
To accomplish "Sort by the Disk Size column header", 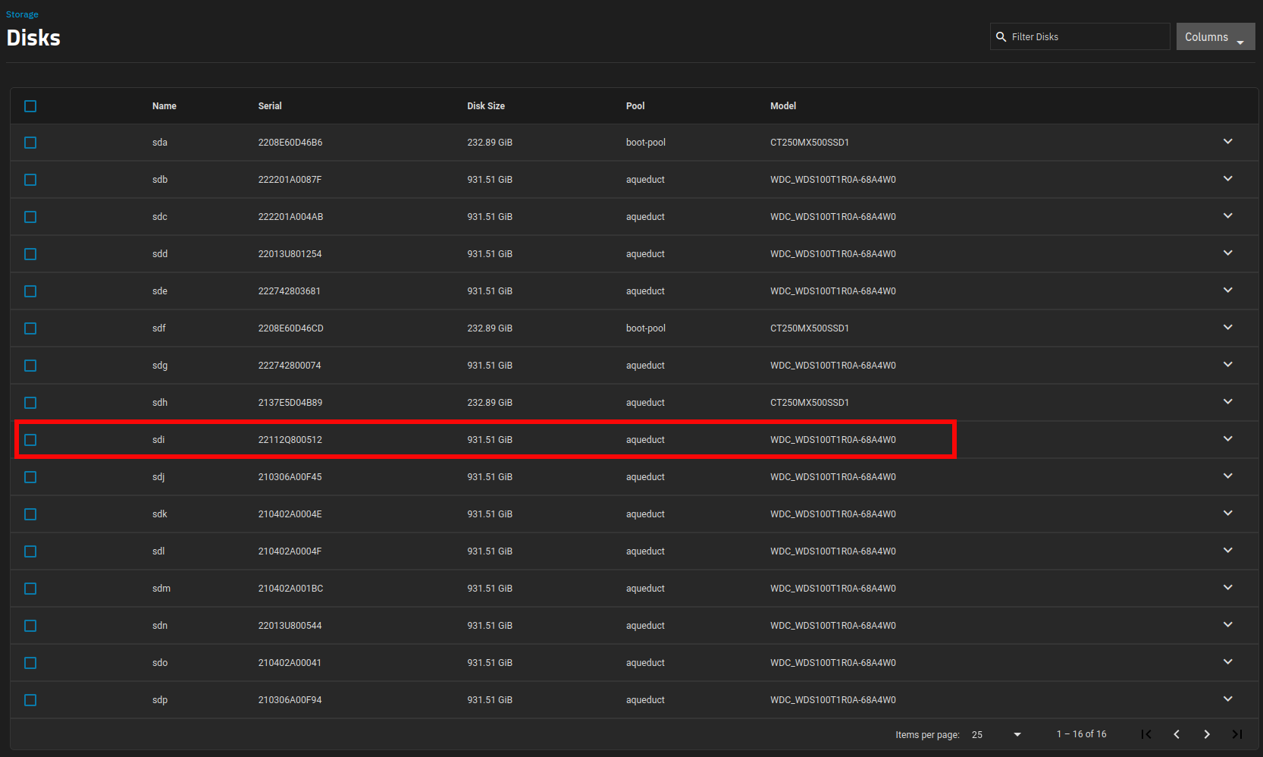I will (x=486, y=106).
